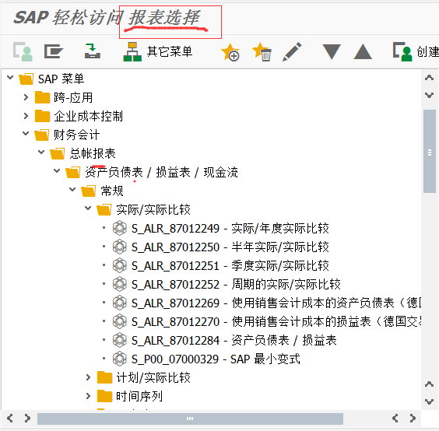Click transaction icon for S_ALR_87012250
439x431 pixels.
coord(120,247)
